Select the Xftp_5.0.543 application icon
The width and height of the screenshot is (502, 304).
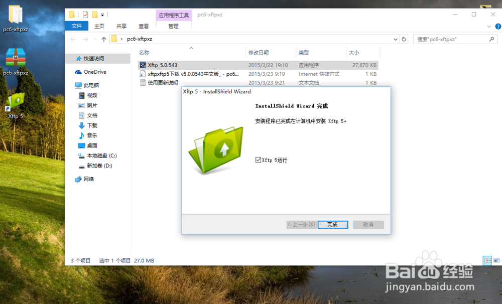(x=143, y=65)
